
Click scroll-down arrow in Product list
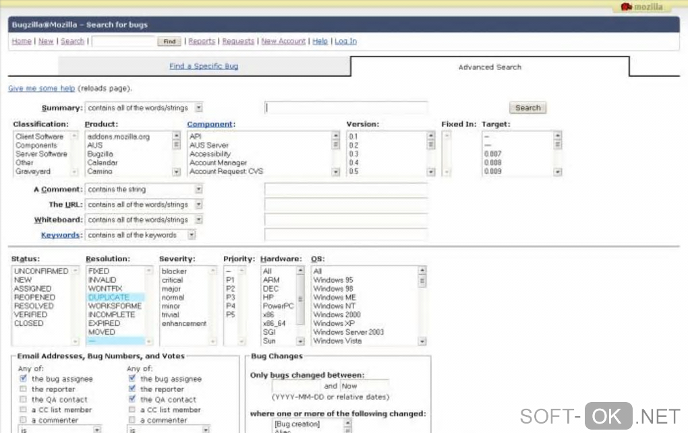pos(177,172)
